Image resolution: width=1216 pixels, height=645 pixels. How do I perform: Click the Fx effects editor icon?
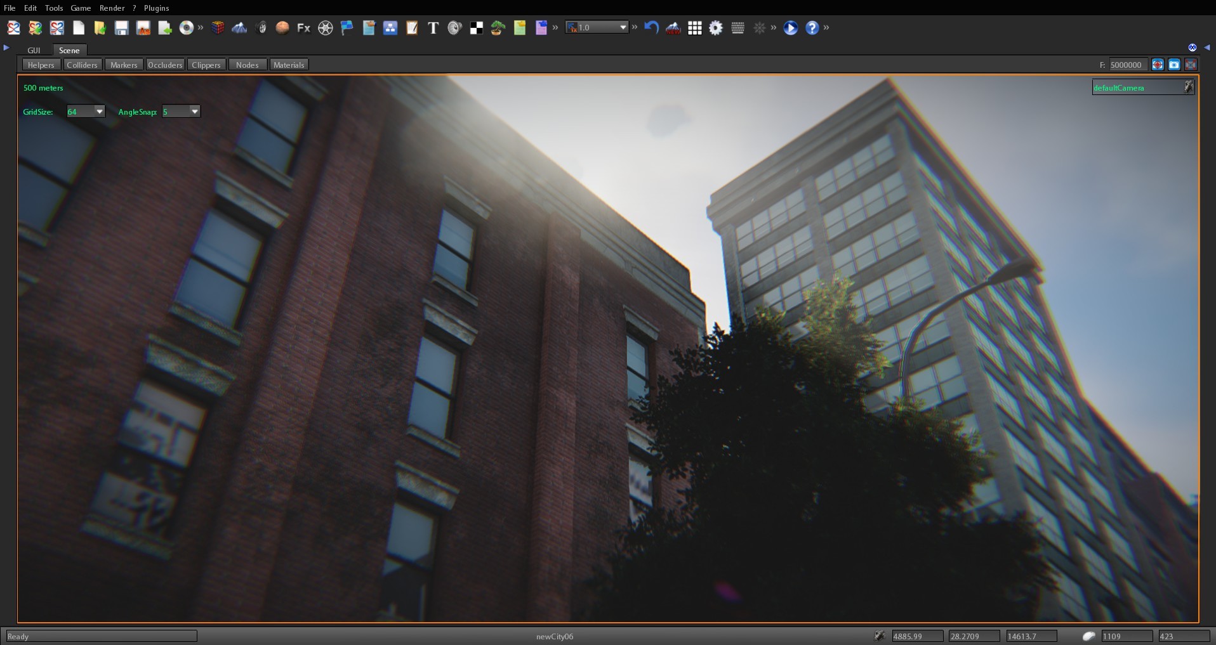point(303,28)
